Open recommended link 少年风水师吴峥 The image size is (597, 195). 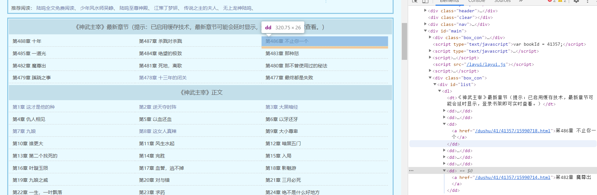coord(97,8)
